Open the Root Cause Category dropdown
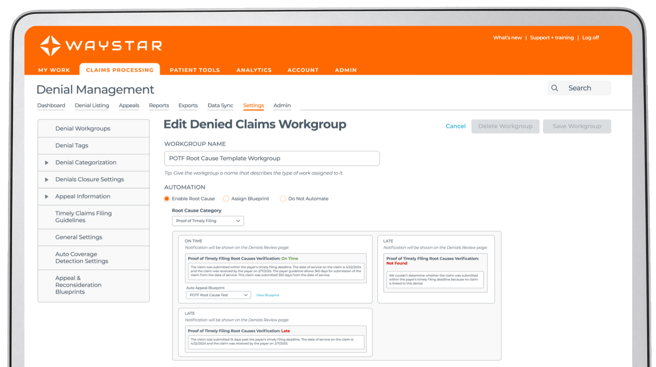 (208, 221)
